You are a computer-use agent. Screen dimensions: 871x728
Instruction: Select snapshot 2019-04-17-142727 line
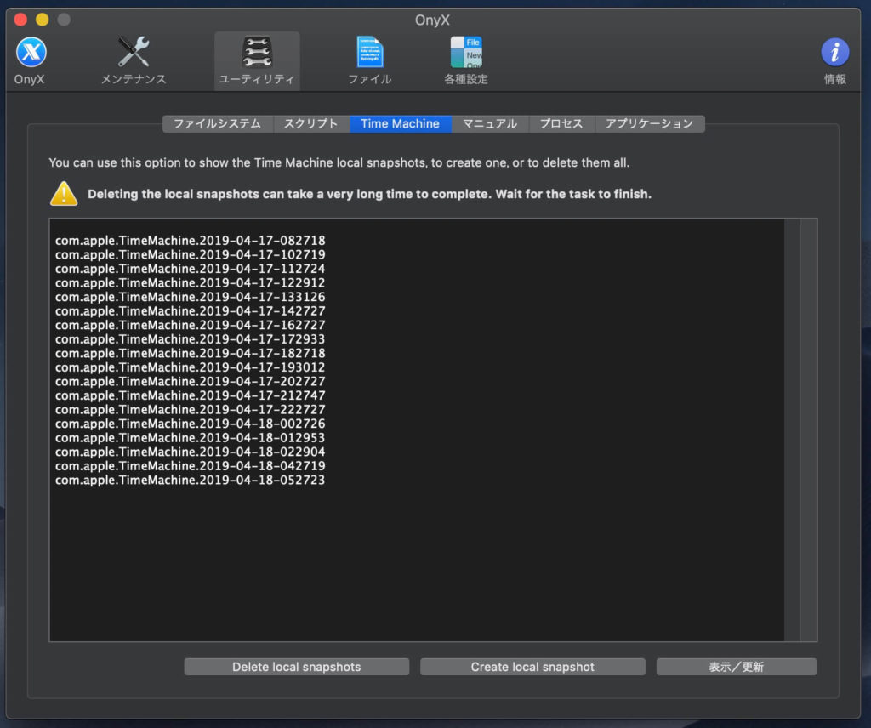click(190, 311)
